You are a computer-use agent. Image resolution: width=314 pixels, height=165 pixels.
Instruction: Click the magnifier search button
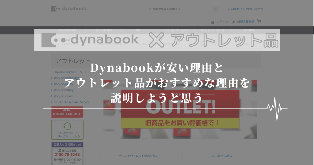tap(216, 9)
